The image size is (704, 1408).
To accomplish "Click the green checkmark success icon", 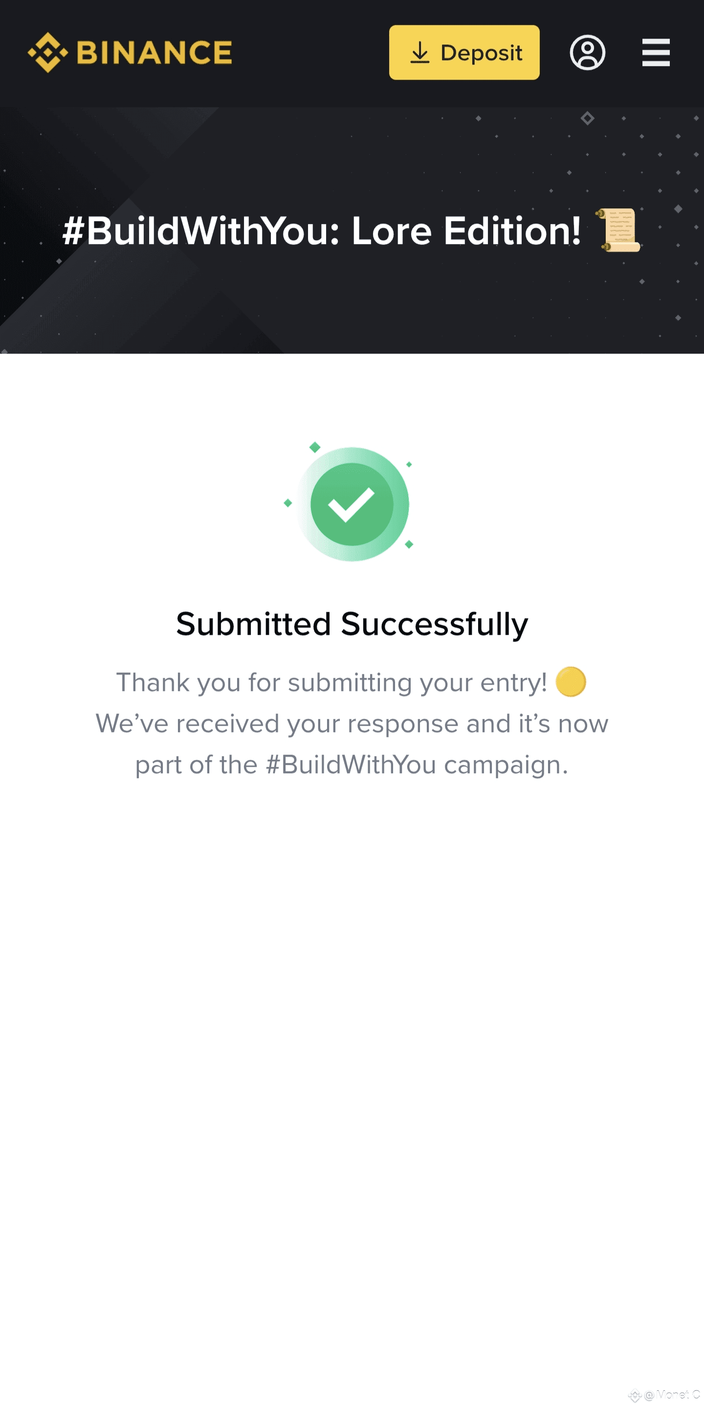I will click(352, 504).
